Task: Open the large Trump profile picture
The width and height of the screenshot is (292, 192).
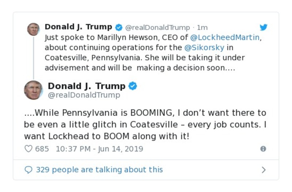Action: click(x=33, y=90)
